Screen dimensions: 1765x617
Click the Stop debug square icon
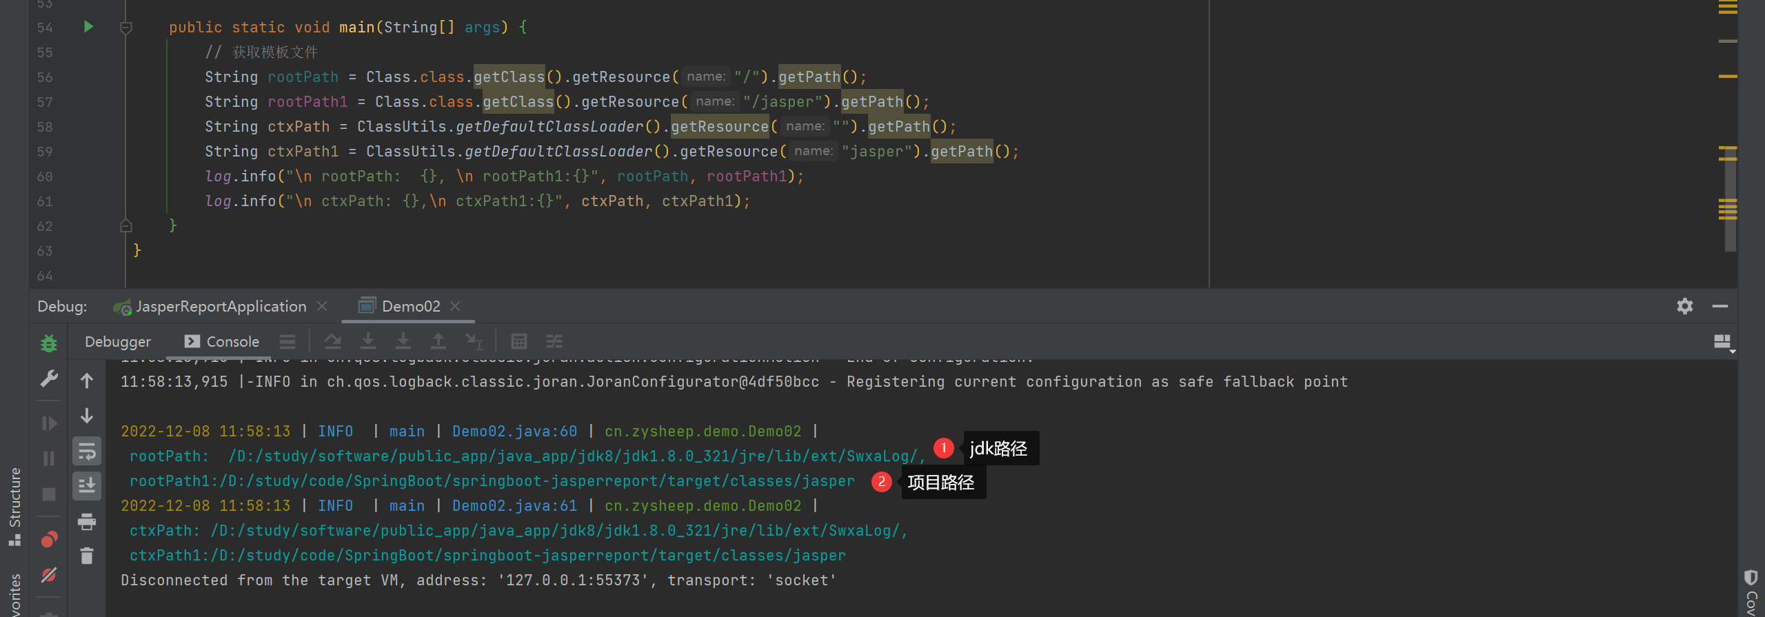(49, 494)
